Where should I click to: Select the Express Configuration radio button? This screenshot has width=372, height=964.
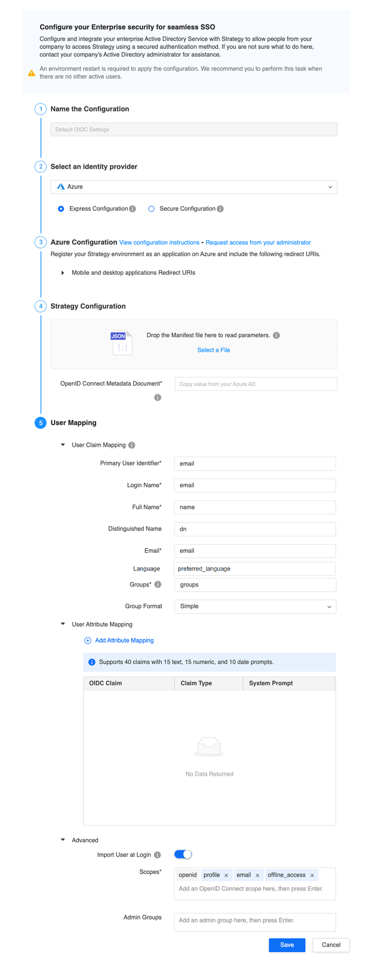61,209
